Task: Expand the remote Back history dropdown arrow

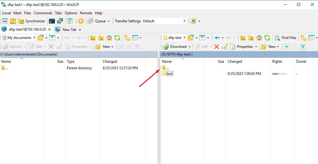Action: pyautogui.click(x=223, y=38)
